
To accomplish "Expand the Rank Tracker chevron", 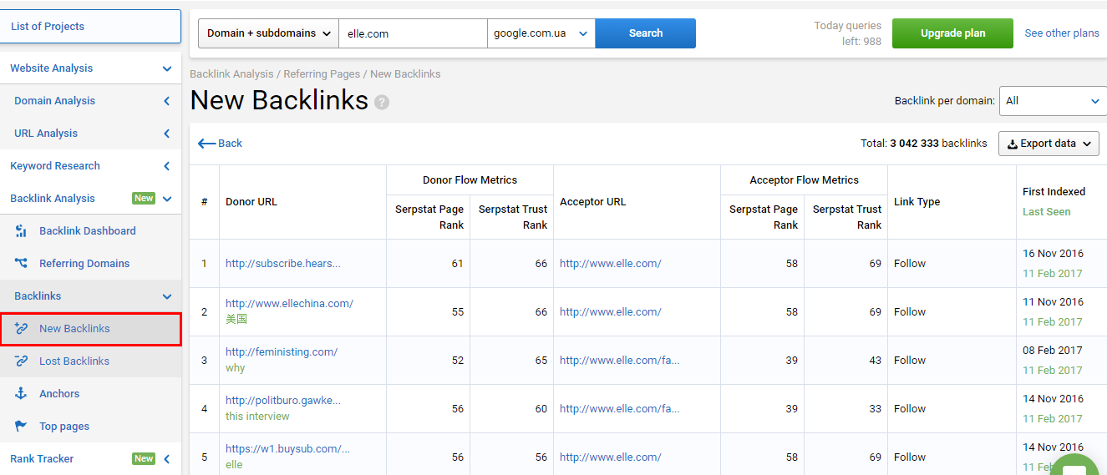I will [x=167, y=459].
